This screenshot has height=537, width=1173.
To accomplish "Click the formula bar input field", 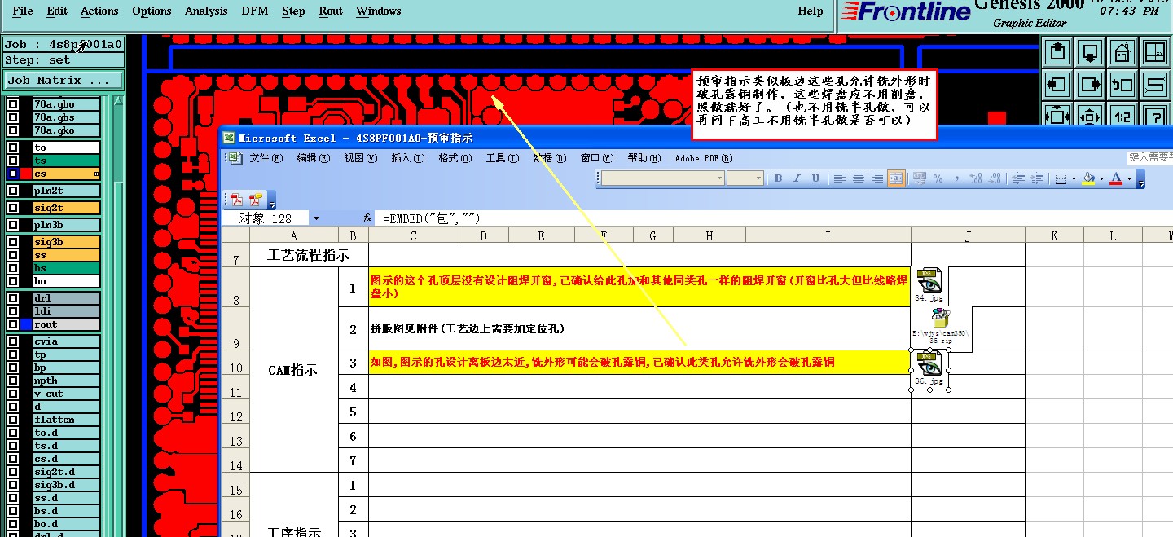I will point(774,218).
